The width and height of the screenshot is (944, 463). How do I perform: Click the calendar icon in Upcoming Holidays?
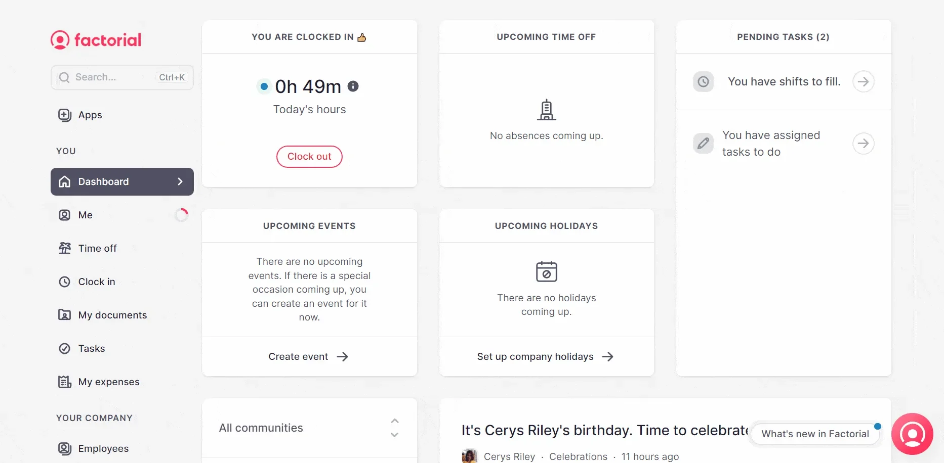546,271
